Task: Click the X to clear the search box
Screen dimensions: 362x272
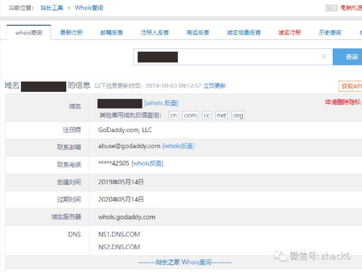Action: click(324, 57)
